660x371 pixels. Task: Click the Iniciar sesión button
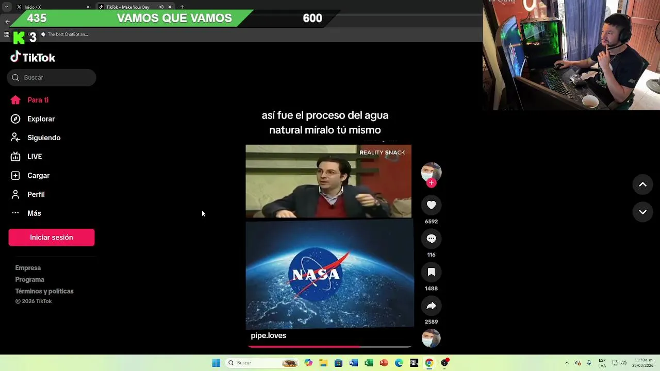(x=52, y=238)
